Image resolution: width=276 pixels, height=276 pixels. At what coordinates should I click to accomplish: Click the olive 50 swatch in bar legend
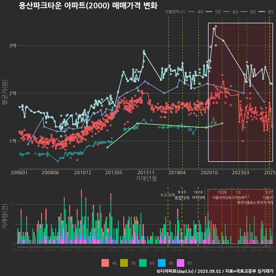pyautogui.click(x=124, y=263)
